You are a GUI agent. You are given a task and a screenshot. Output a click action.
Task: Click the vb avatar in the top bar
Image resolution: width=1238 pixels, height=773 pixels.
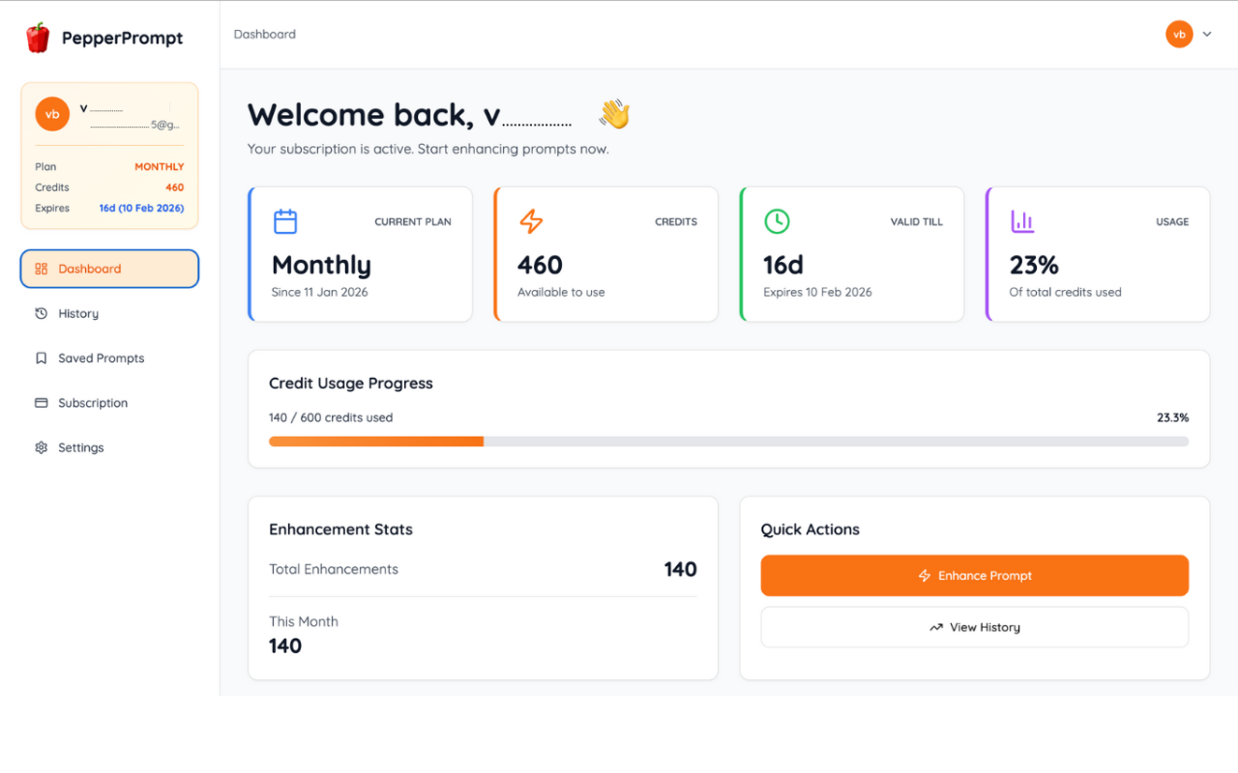[1179, 35]
